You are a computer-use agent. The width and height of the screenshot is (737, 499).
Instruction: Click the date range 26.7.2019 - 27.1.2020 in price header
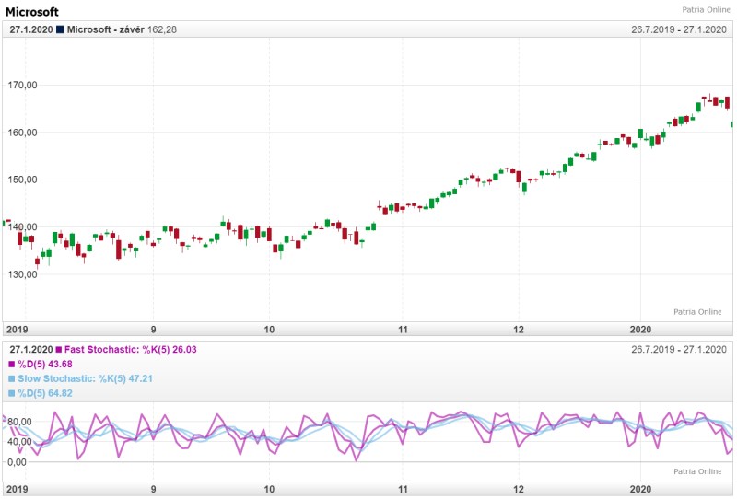(679, 29)
